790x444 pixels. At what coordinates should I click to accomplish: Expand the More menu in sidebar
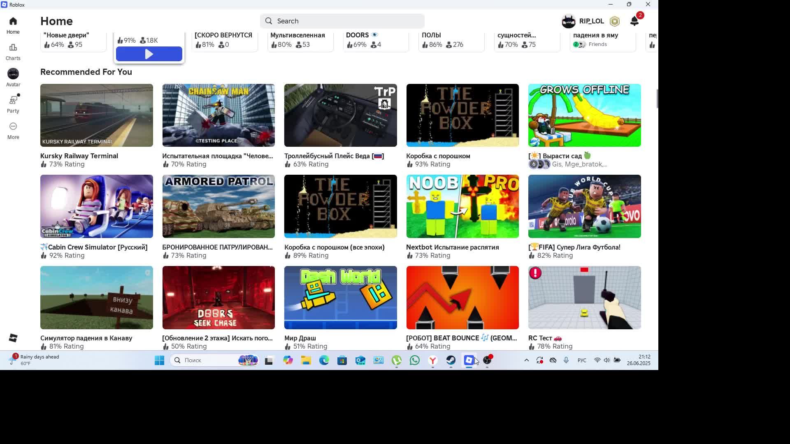point(13,130)
